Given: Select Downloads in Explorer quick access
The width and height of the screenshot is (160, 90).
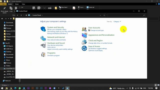Looking at the screenshot, I should click(8, 22).
